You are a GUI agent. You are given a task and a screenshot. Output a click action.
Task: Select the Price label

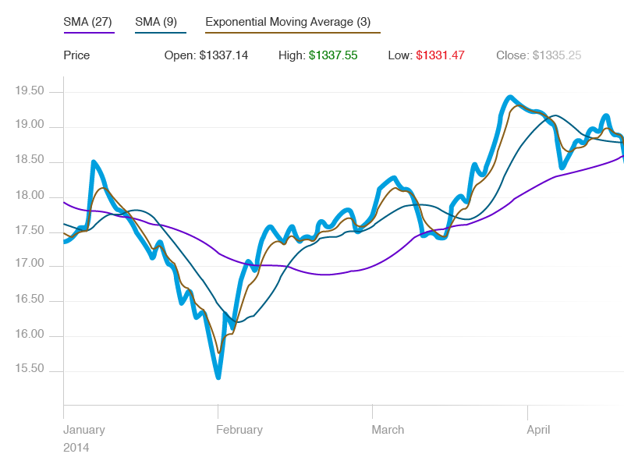pyautogui.click(x=76, y=55)
